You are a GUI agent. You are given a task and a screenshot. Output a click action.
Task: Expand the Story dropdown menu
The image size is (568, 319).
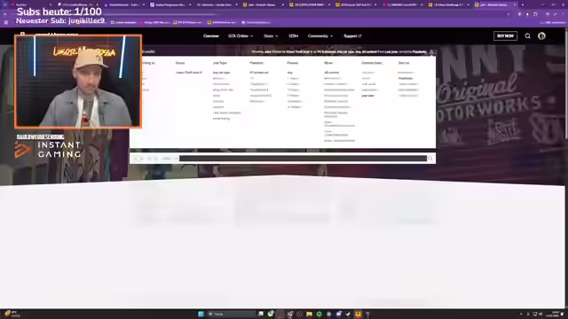pyautogui.click(x=271, y=35)
